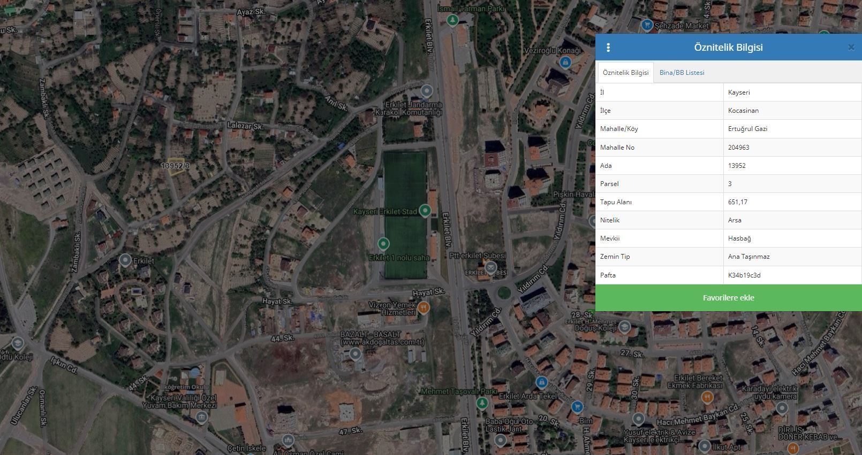Screen dimensions: 862x455
Task: Select the İsmail Tarman Parkı tree icon
Action: coord(452,20)
